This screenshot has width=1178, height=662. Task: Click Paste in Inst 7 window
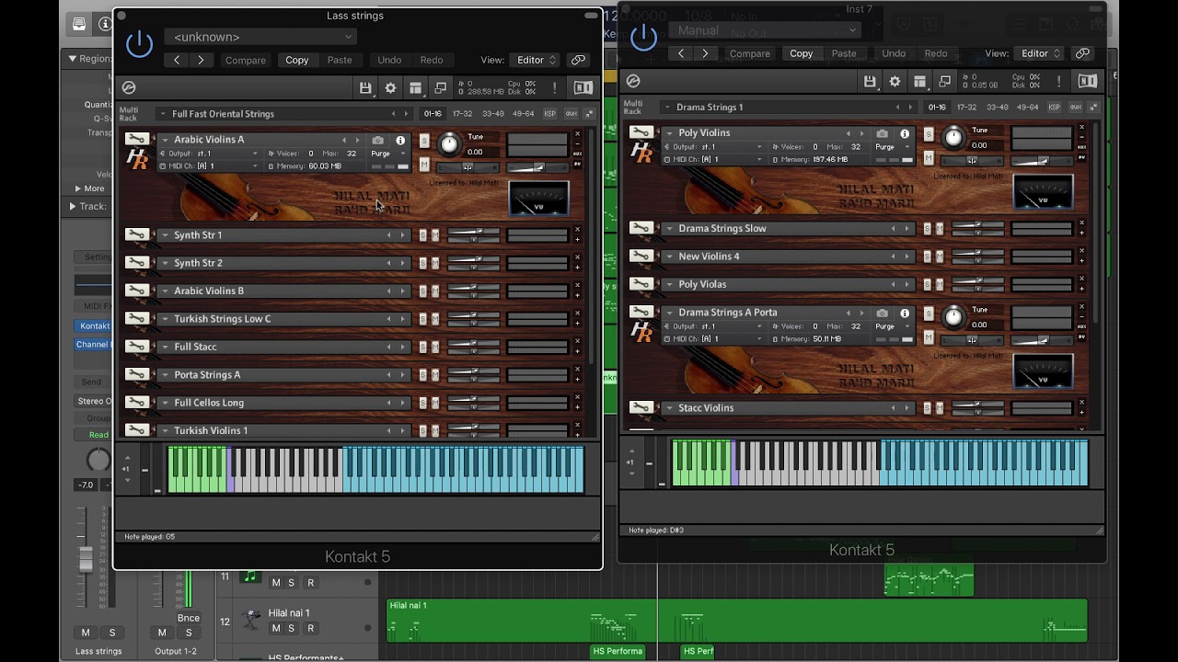[x=844, y=53]
